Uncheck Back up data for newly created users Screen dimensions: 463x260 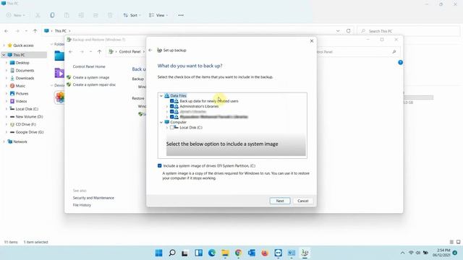(x=172, y=101)
